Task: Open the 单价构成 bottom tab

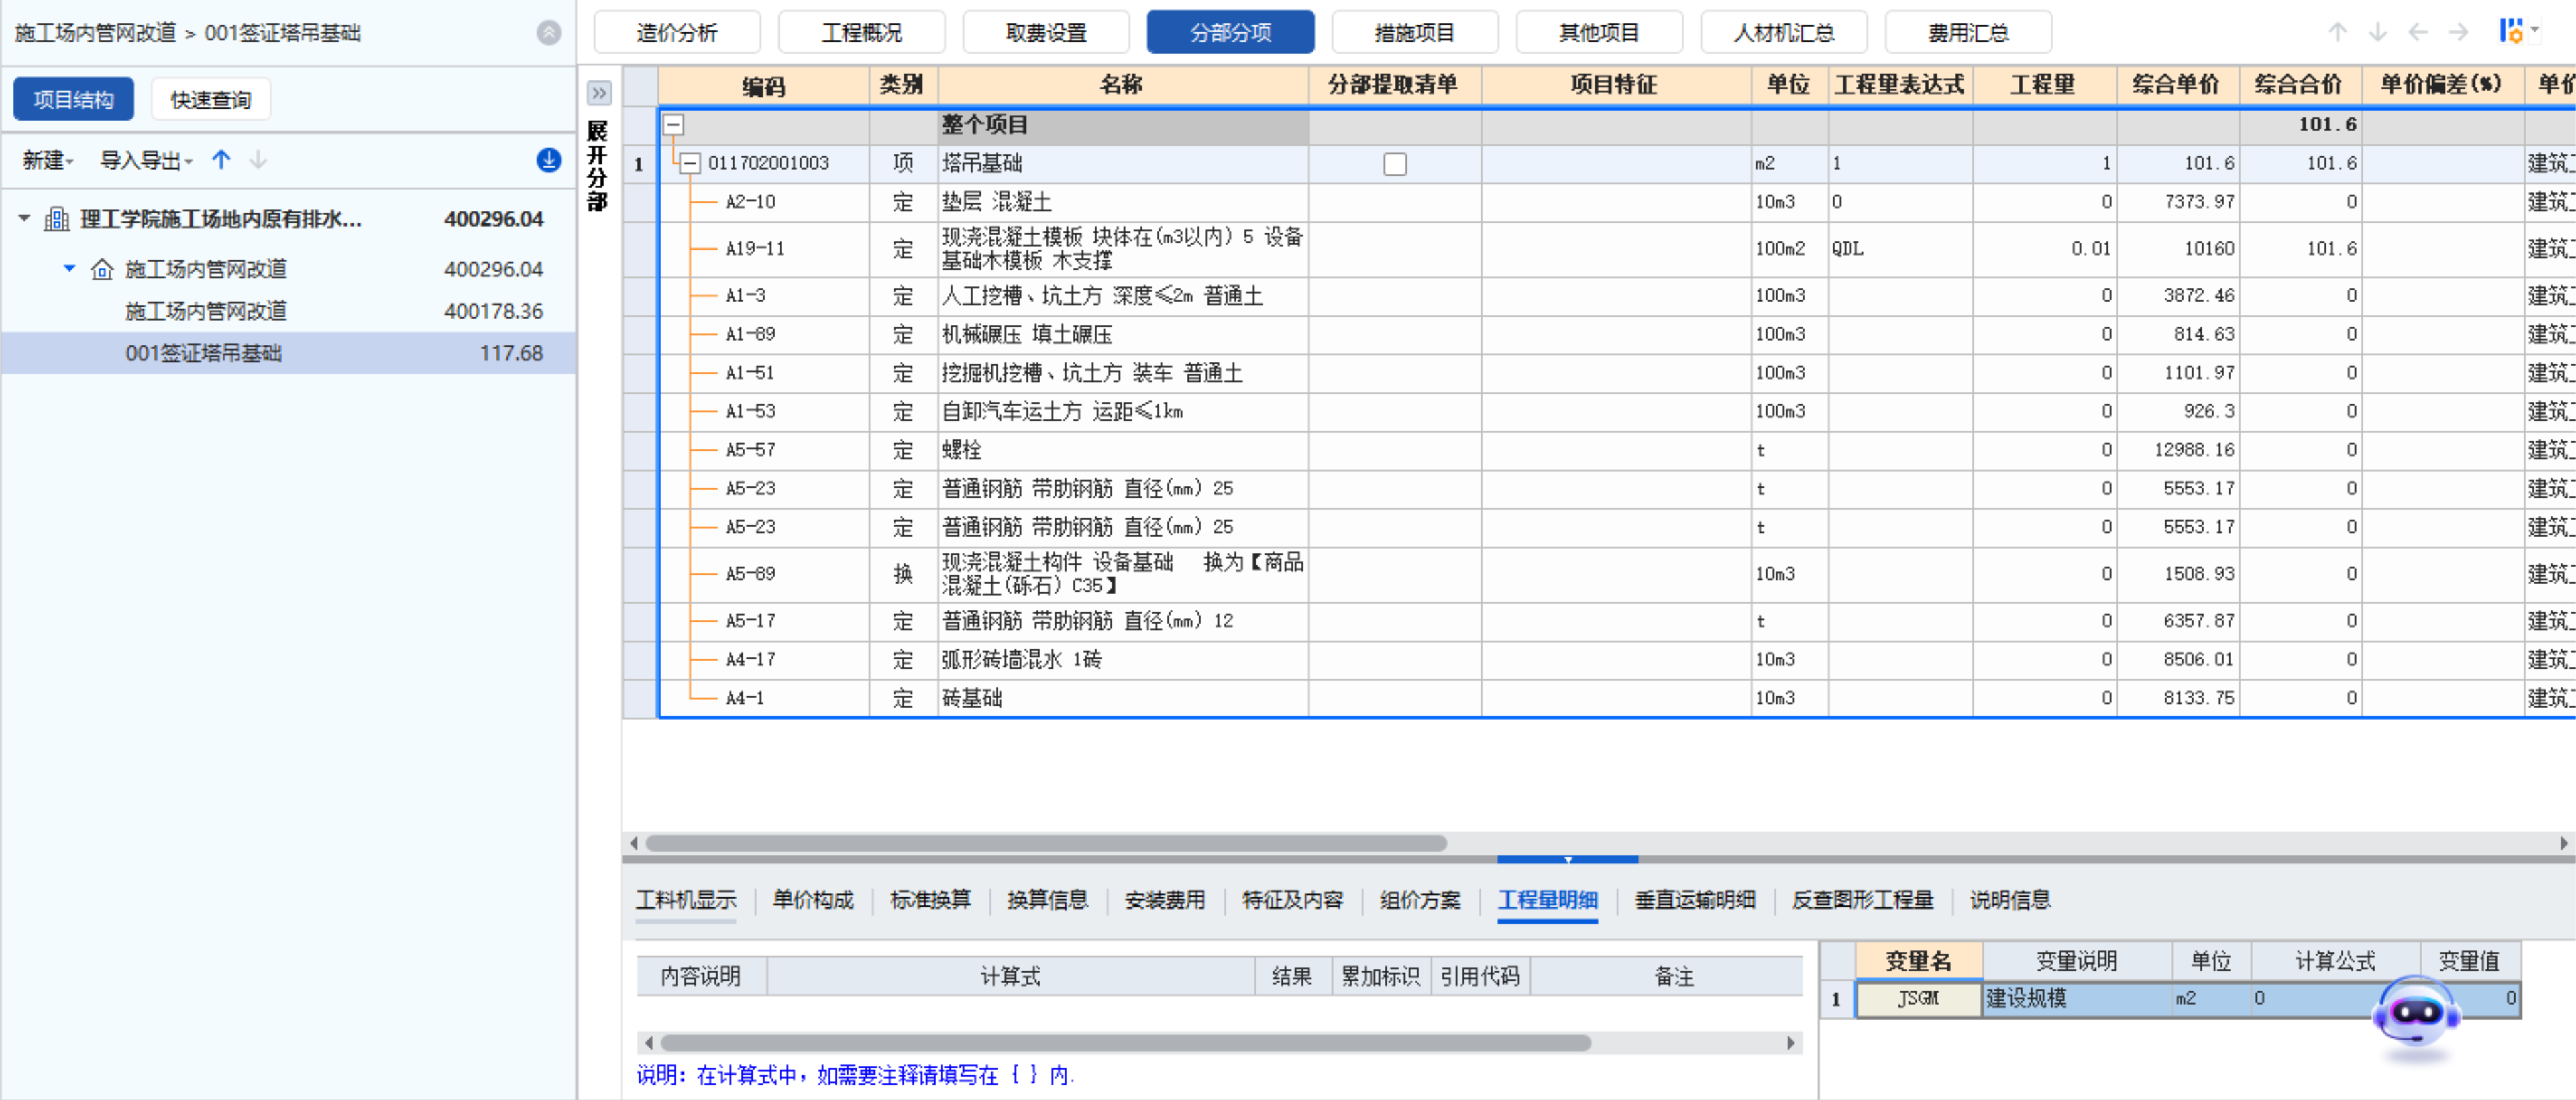Action: pos(812,899)
